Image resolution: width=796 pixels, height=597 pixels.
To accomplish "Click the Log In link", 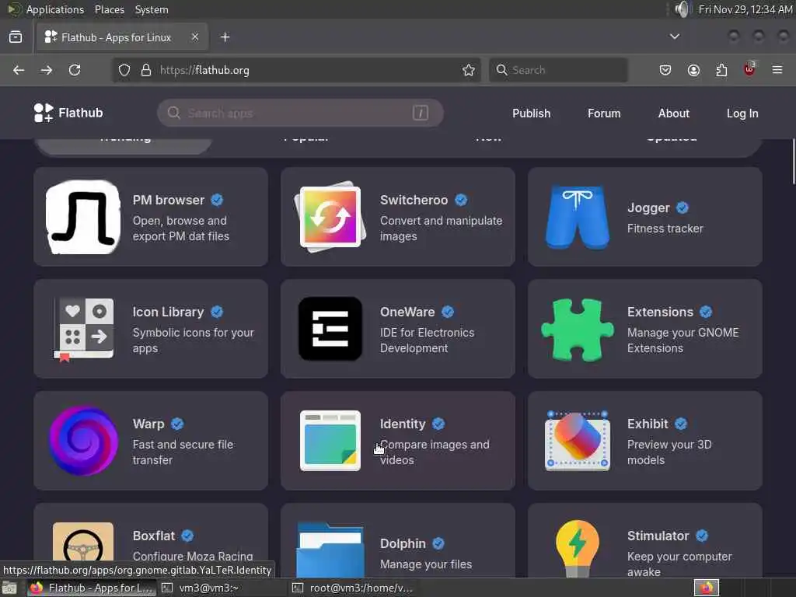I will [742, 113].
